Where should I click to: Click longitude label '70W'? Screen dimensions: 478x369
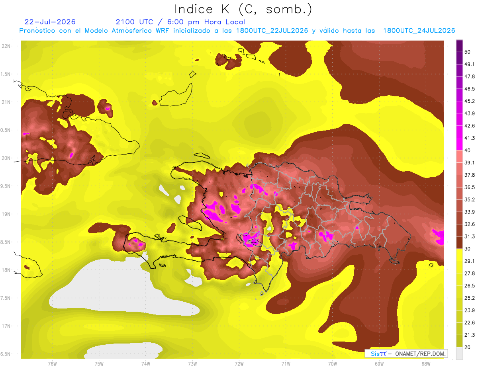click(332, 363)
